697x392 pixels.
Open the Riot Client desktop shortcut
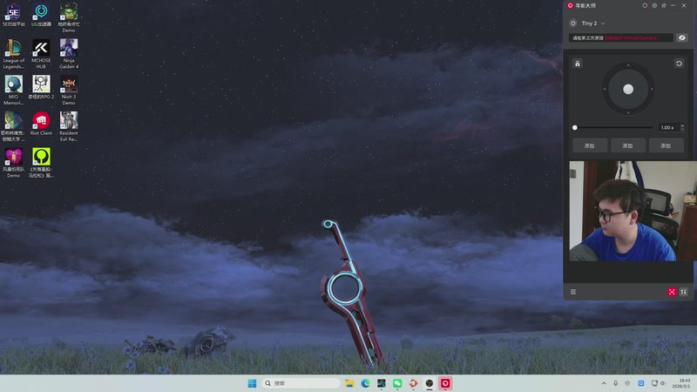(41, 124)
